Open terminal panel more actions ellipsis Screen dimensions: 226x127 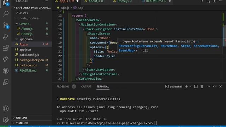(x=208, y=86)
